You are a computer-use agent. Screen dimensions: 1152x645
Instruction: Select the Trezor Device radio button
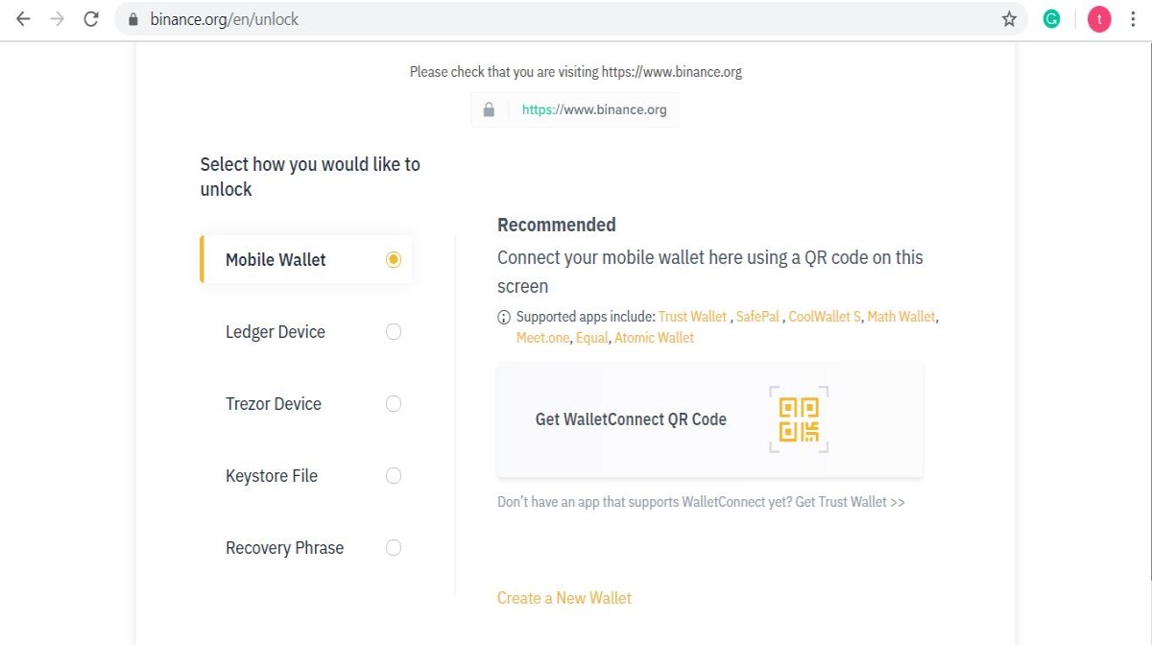click(x=394, y=404)
